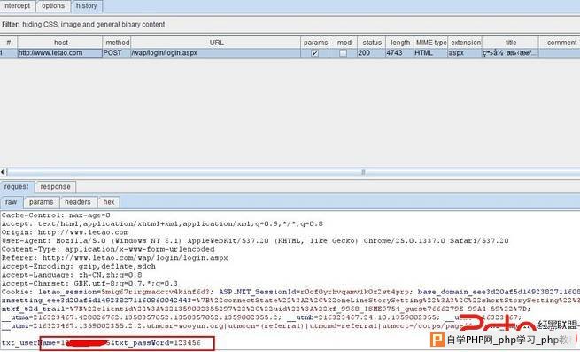Click the Accept-Charset header line
Image resolution: width=580 pixels, height=352 pixels.
tap(89, 284)
